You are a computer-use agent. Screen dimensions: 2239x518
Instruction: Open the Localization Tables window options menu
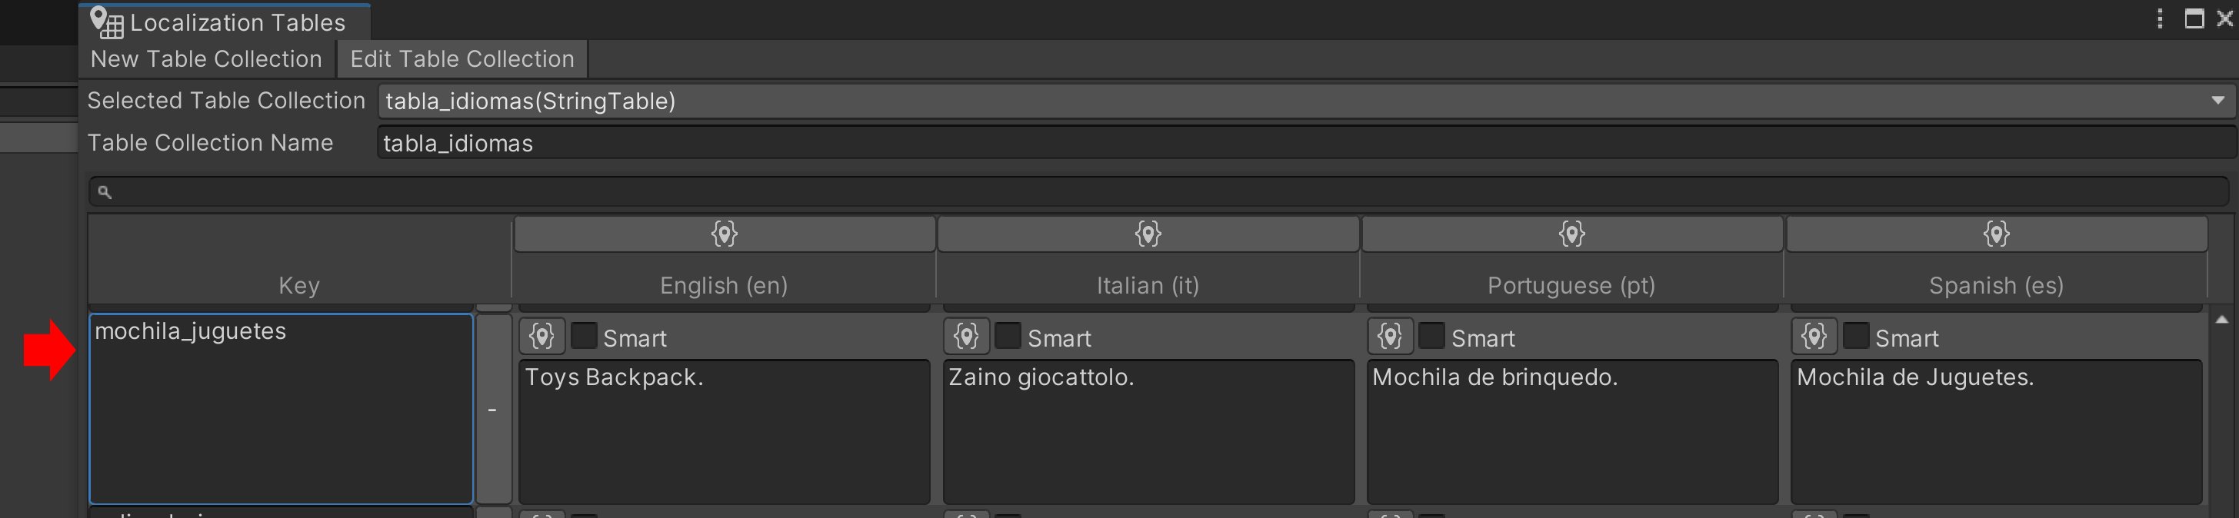point(2160,18)
